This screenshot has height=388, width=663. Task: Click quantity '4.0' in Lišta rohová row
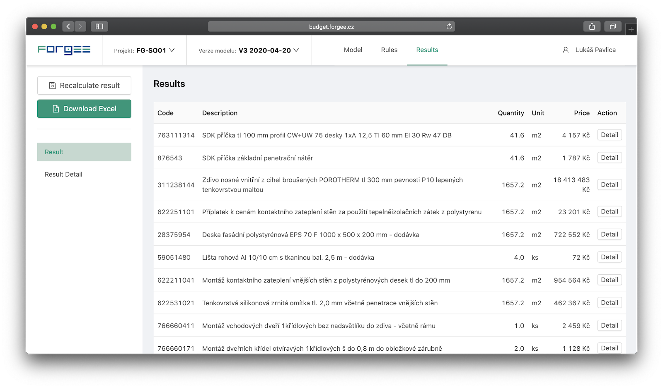[519, 257]
